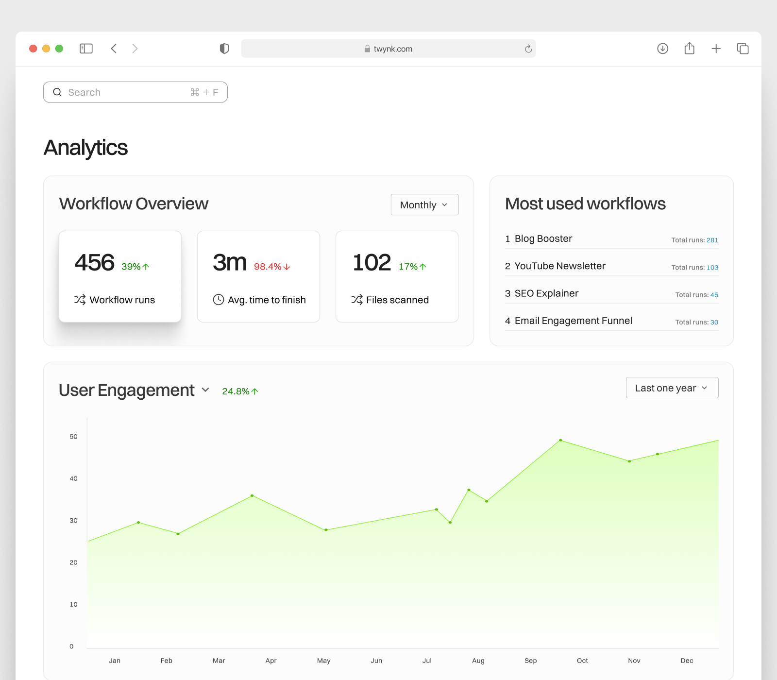The height and width of the screenshot is (680, 777).
Task: Click the shield privacy icon in the toolbar
Action: point(224,49)
